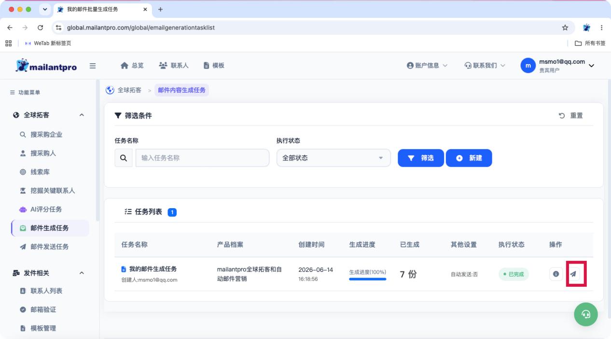The image size is (611, 339).
Task: Open 总览 overview in top navigation
Action: [x=132, y=66]
